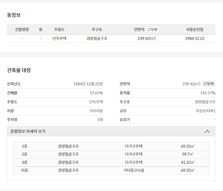Click the 용적률 label
Image resolution: width=223 pixels, height=191 pixels.
tap(125, 93)
